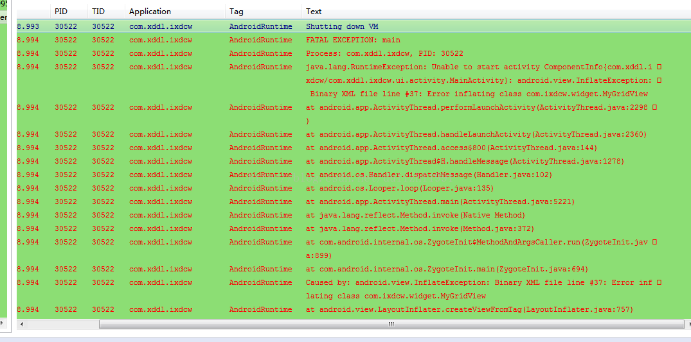691x342 pixels.
Task: Click the TID column header
Action: coord(98,12)
